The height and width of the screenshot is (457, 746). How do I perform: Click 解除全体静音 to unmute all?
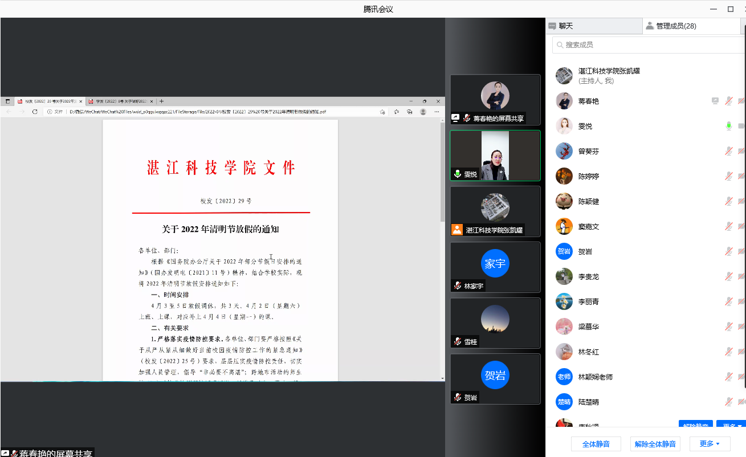655,444
